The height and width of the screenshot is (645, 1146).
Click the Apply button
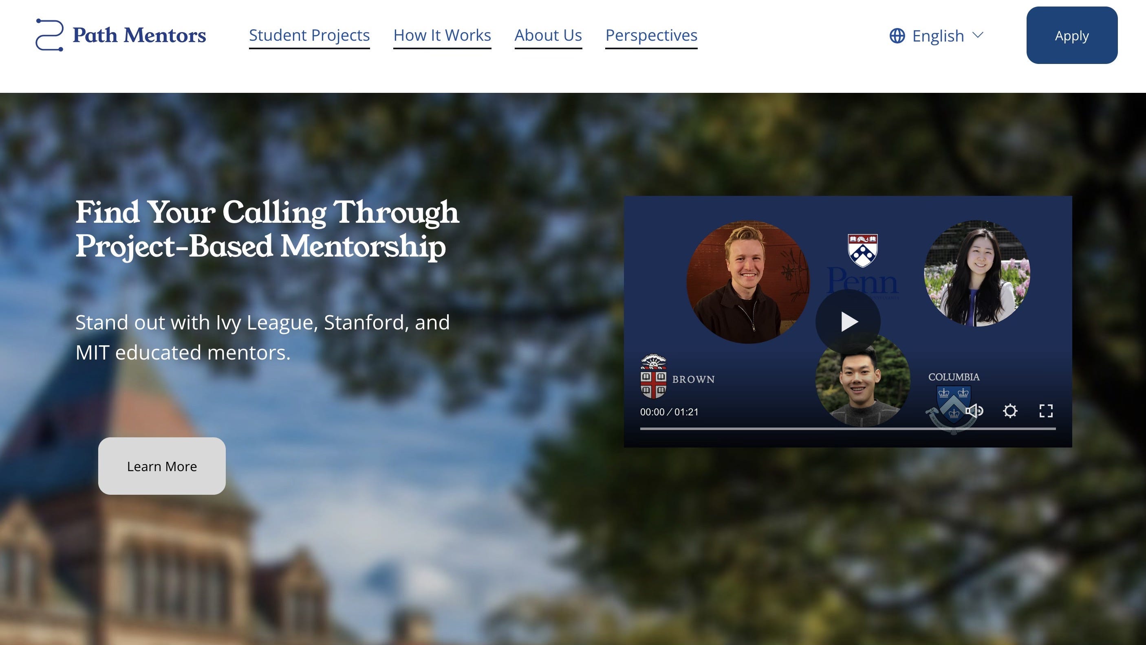tap(1072, 35)
